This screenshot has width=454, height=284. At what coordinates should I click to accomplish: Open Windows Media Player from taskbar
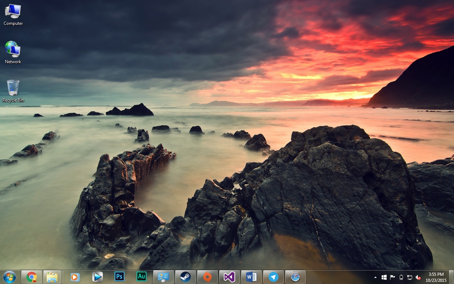tap(75, 277)
